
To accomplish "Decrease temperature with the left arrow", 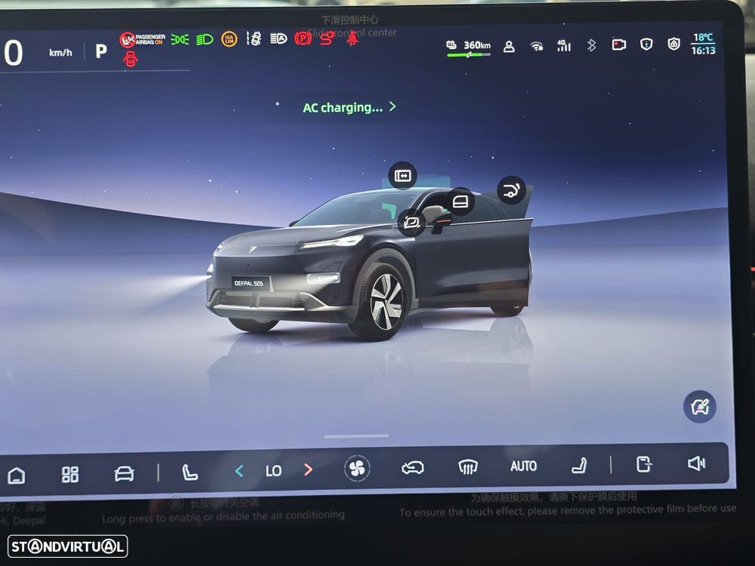I will point(239,471).
